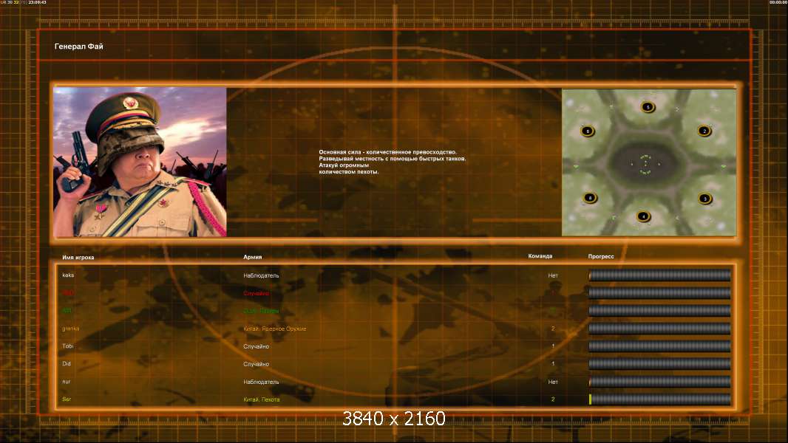Select player name 'Did'
The width and height of the screenshot is (788, 443).
(x=67, y=364)
